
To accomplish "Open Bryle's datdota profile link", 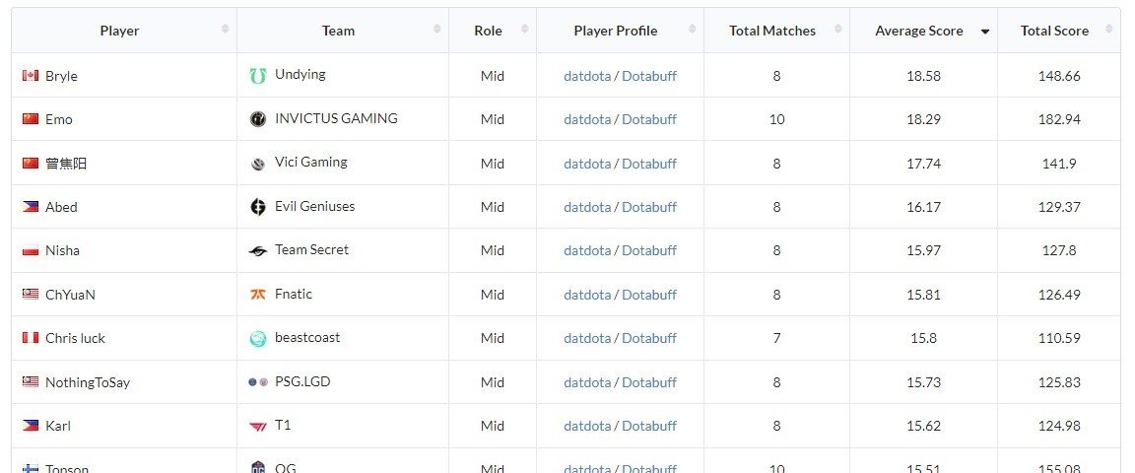I will [587, 75].
